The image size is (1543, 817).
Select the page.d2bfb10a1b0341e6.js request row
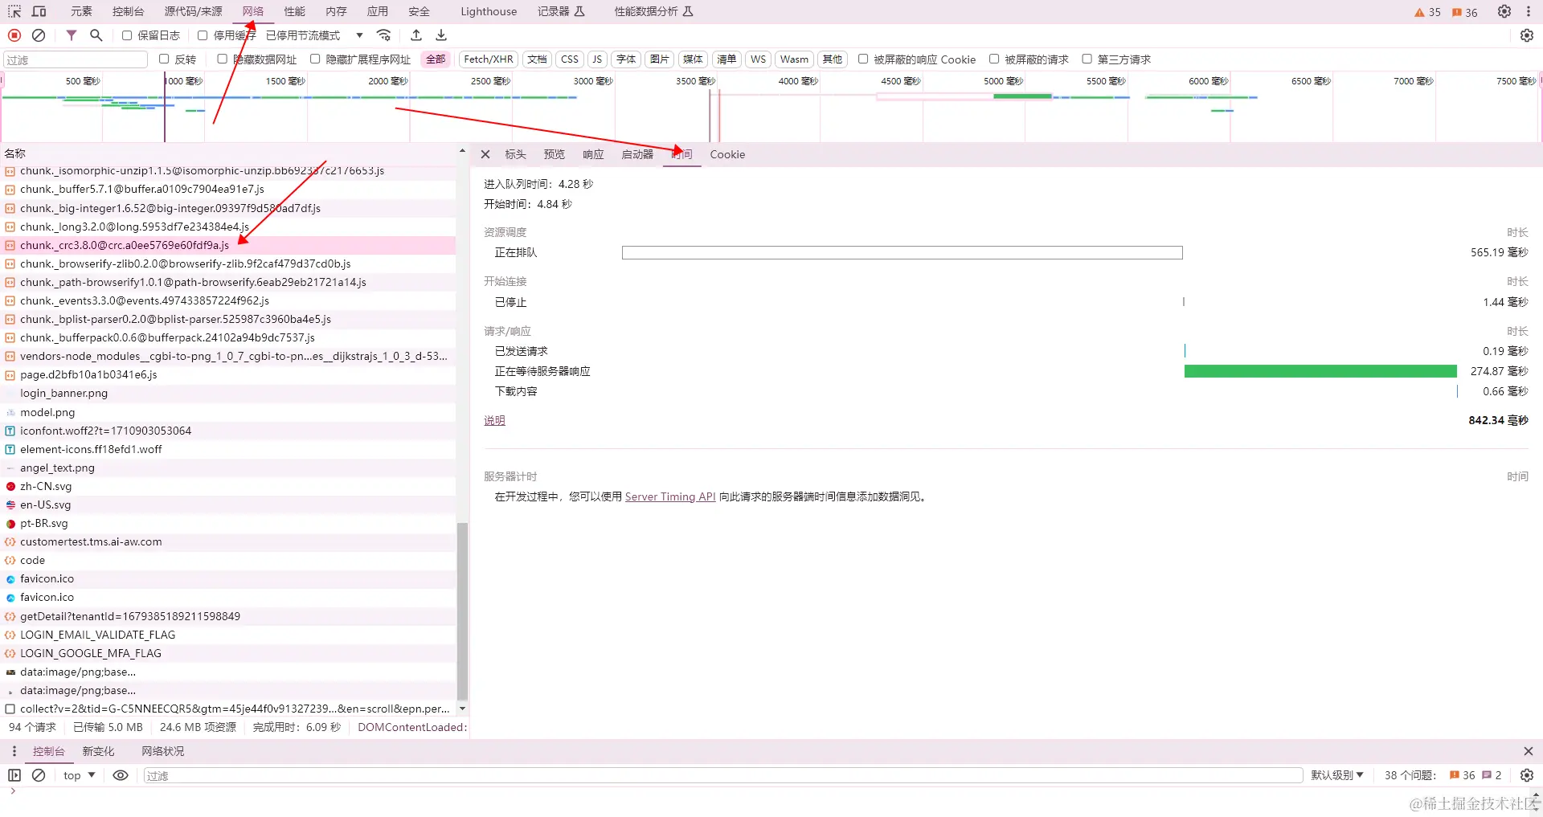[228, 374]
